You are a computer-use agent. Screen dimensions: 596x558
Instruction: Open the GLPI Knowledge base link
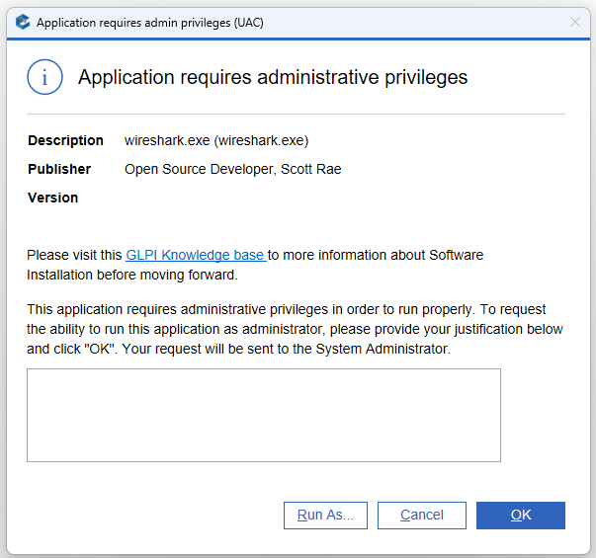[x=196, y=255]
